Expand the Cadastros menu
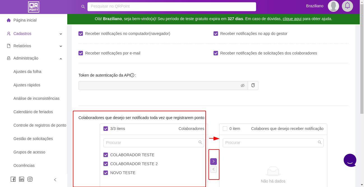This screenshot has height=187, width=364. click(34, 34)
